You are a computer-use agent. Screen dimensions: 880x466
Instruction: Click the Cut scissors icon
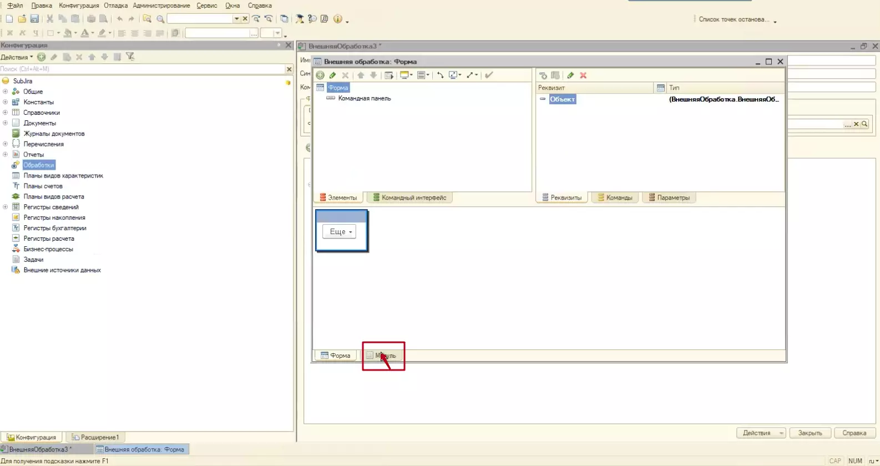(50, 19)
